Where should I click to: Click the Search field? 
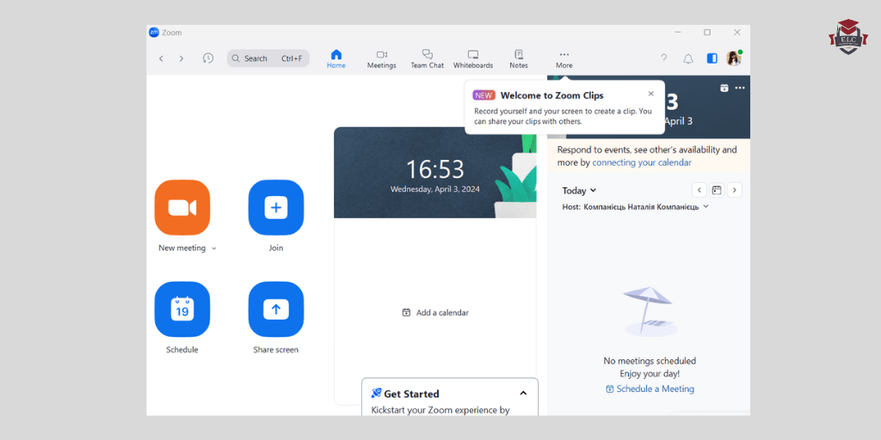click(x=268, y=58)
